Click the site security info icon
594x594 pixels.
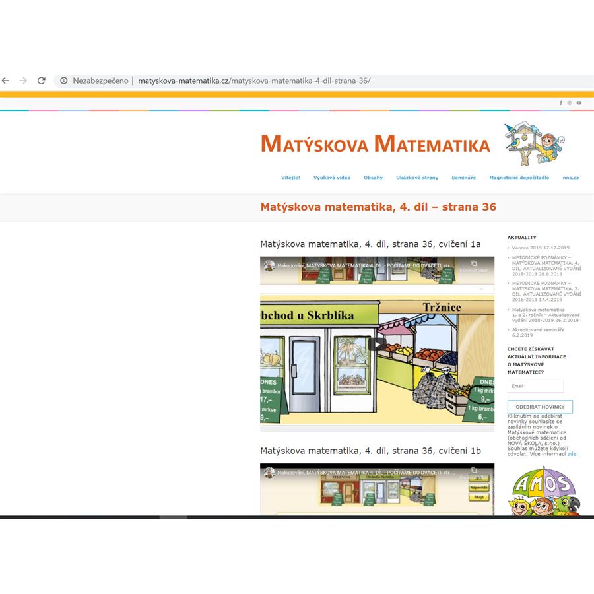tap(64, 81)
